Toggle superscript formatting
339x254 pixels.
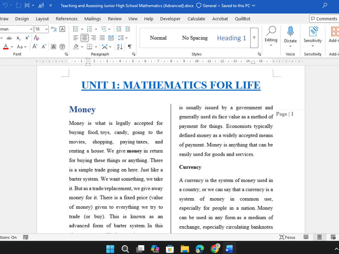tap(27, 38)
